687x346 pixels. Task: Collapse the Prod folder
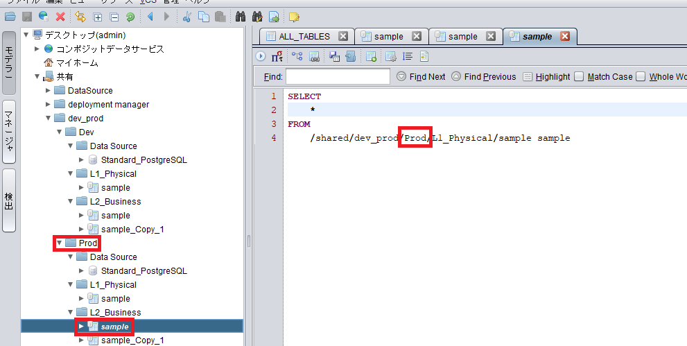coord(59,243)
